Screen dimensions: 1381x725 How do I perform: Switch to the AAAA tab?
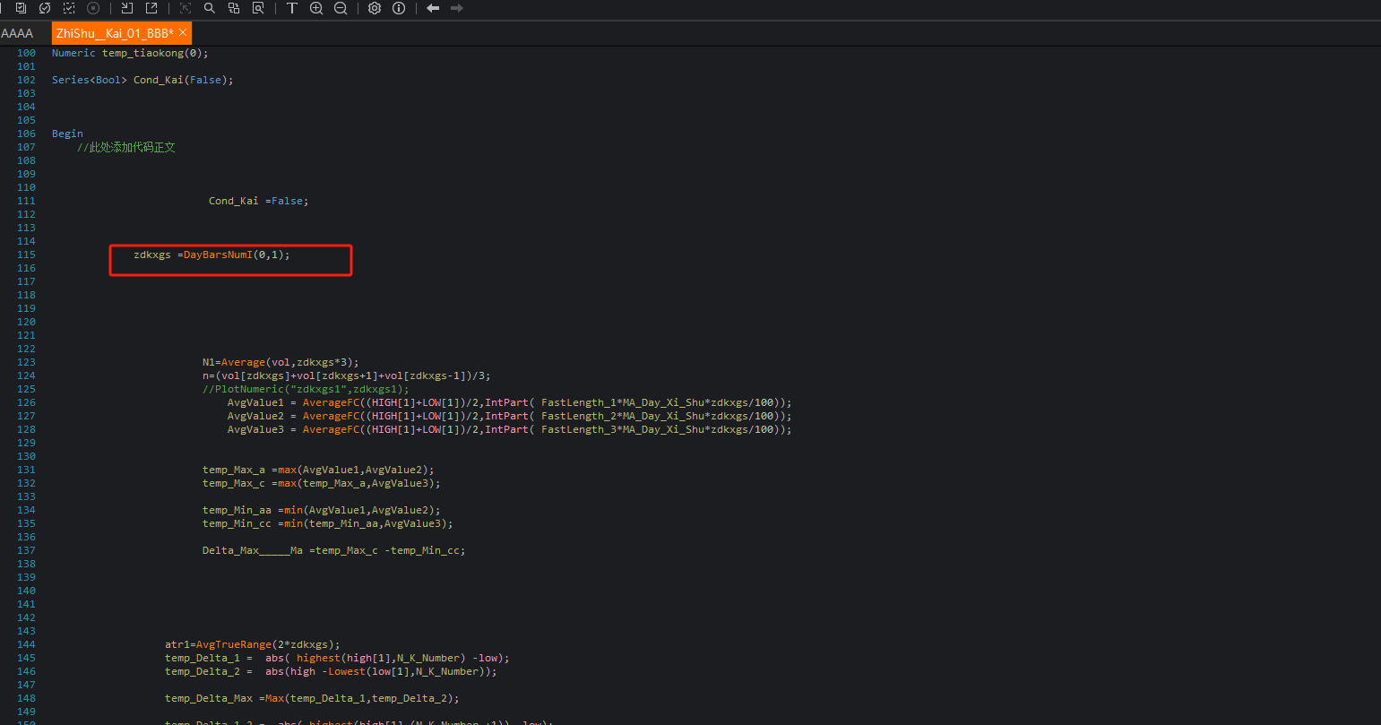[18, 33]
